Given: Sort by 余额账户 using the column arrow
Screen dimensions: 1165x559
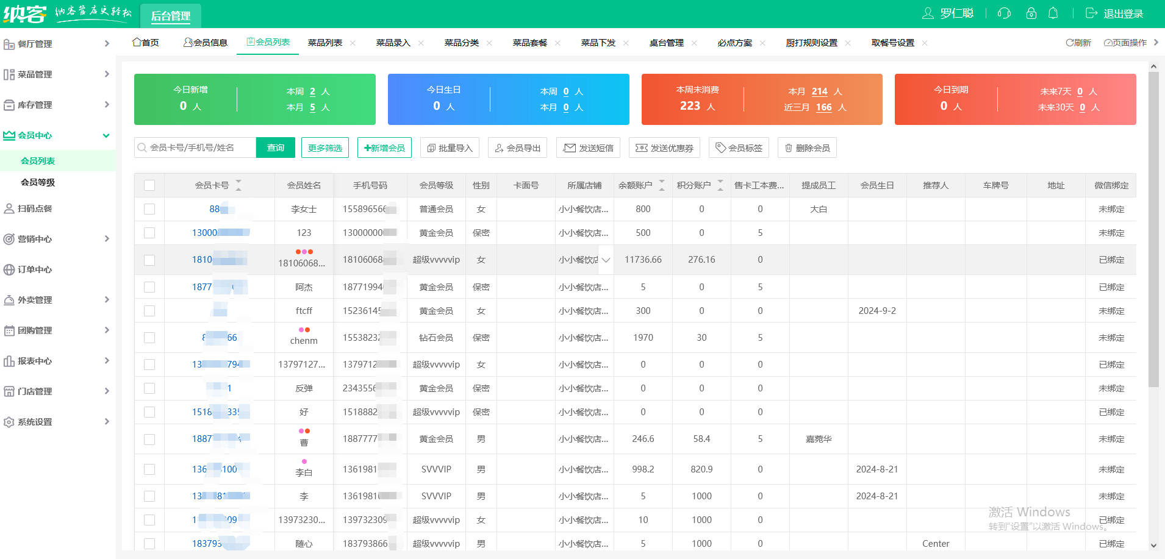Looking at the screenshot, I should point(662,185).
